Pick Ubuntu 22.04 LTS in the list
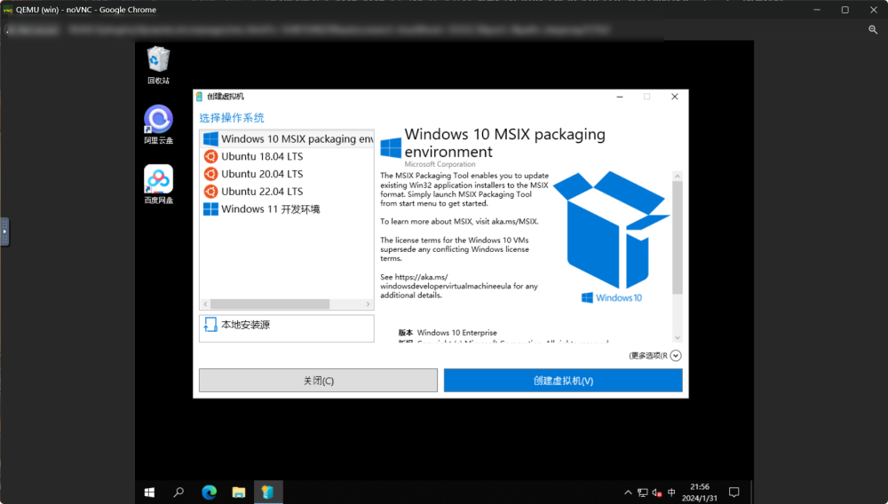The image size is (888, 504). click(287, 191)
